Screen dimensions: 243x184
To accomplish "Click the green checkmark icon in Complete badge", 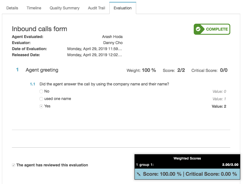I will [x=198, y=29].
